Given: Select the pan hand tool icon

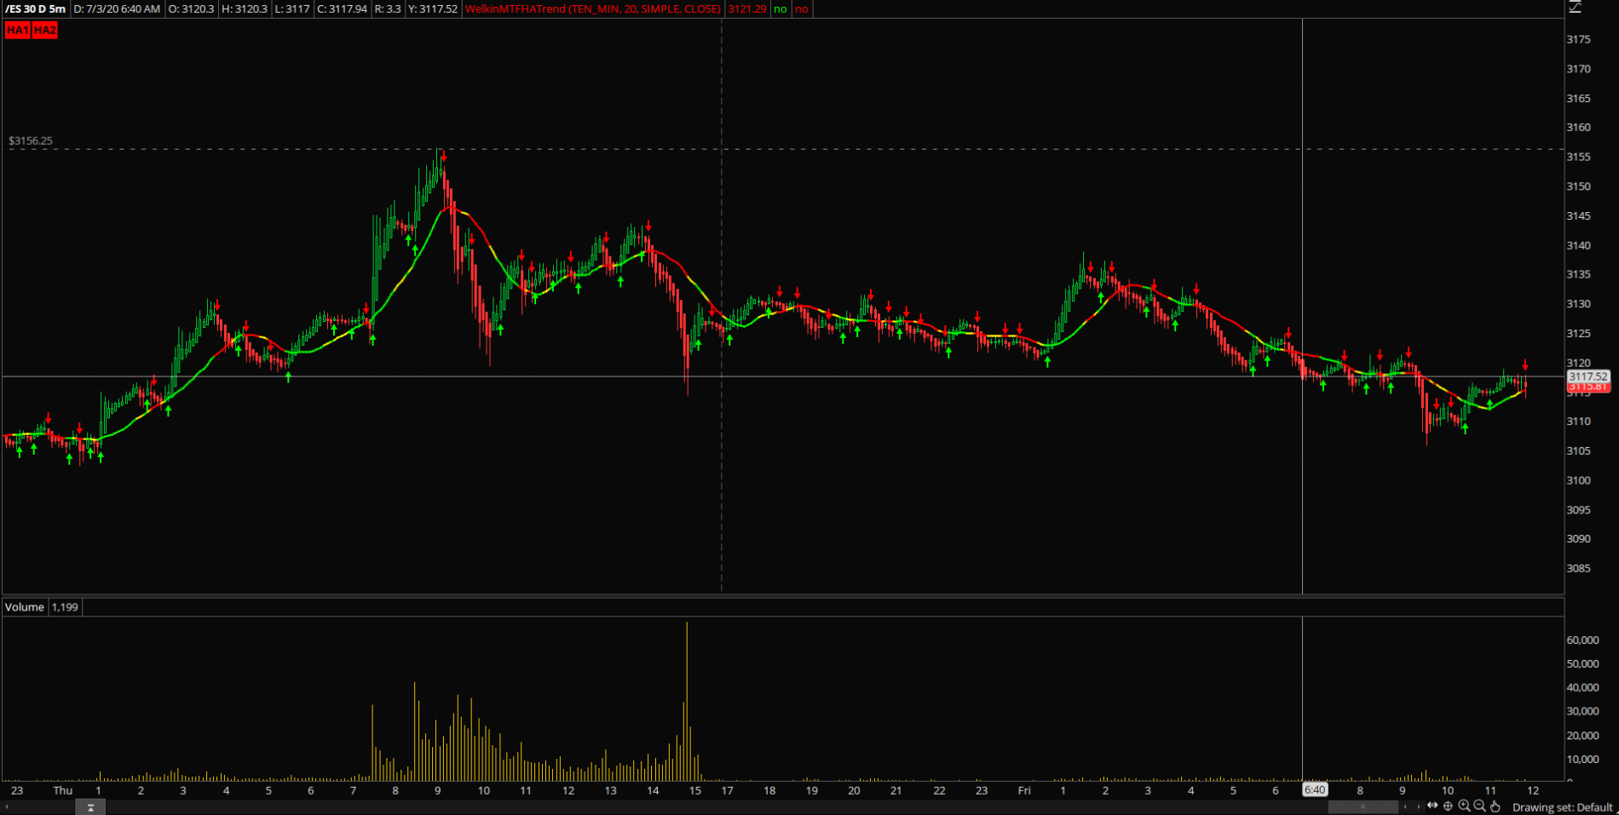Looking at the screenshot, I should 1495,806.
